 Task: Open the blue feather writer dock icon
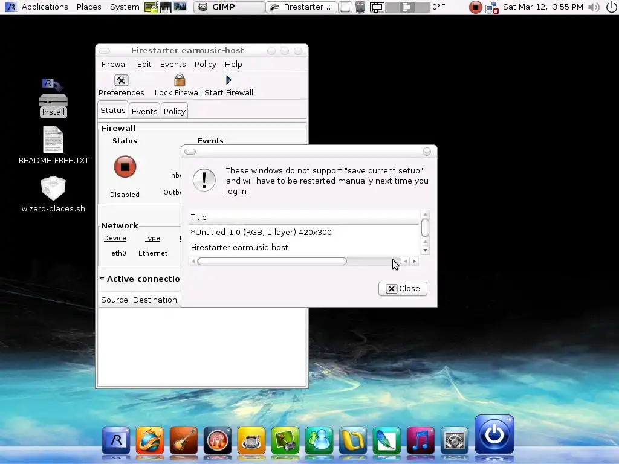[386, 440]
